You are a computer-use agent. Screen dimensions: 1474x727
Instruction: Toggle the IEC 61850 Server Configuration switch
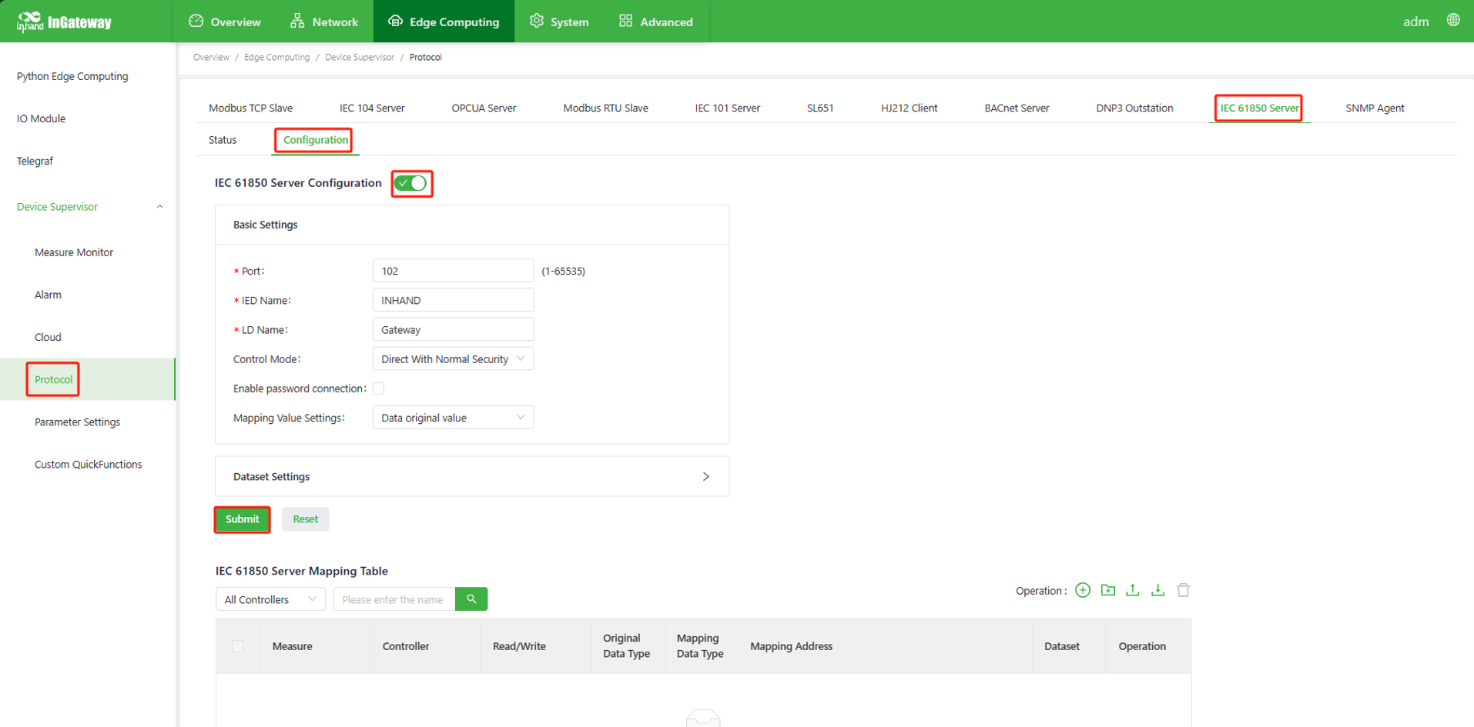411,183
